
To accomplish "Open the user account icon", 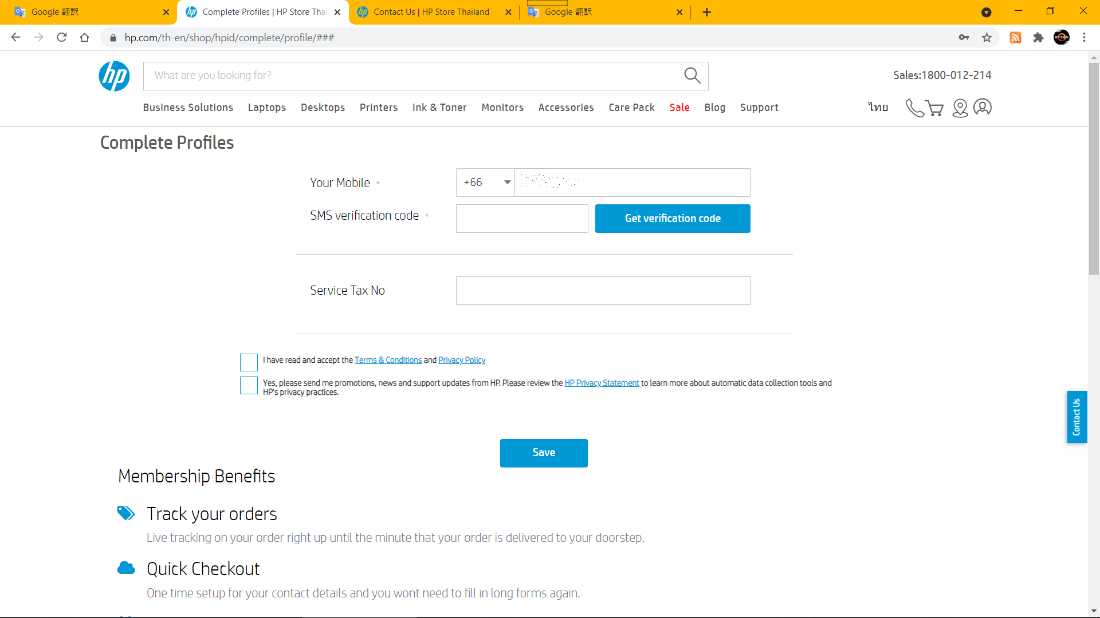I will (983, 107).
